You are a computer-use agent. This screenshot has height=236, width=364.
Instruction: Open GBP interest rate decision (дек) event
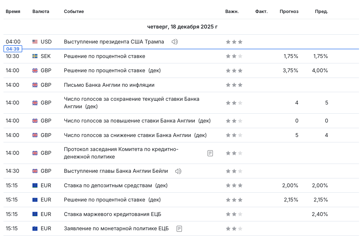point(112,70)
